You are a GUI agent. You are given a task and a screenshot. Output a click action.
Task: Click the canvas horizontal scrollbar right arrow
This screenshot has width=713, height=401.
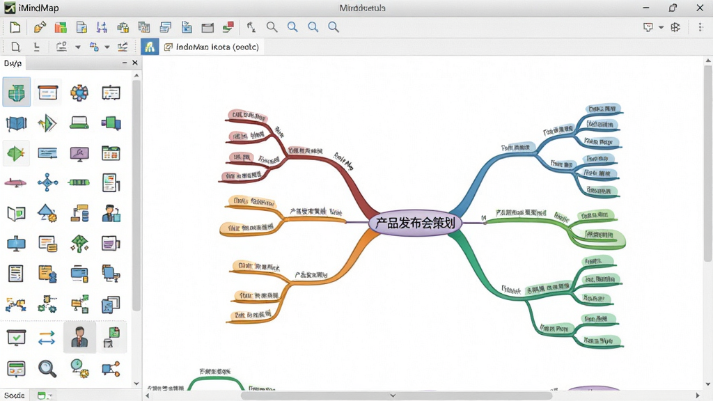tap(698, 395)
